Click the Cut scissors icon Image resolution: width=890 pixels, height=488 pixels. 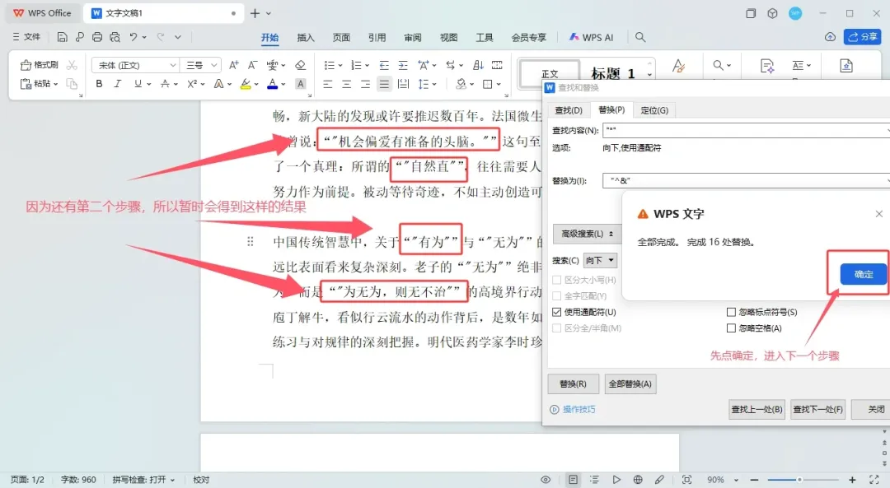coord(72,65)
